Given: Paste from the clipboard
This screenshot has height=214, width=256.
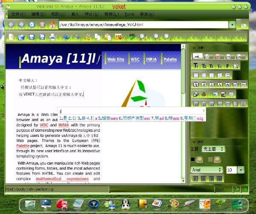Looking at the screenshot, I should pos(108,37).
